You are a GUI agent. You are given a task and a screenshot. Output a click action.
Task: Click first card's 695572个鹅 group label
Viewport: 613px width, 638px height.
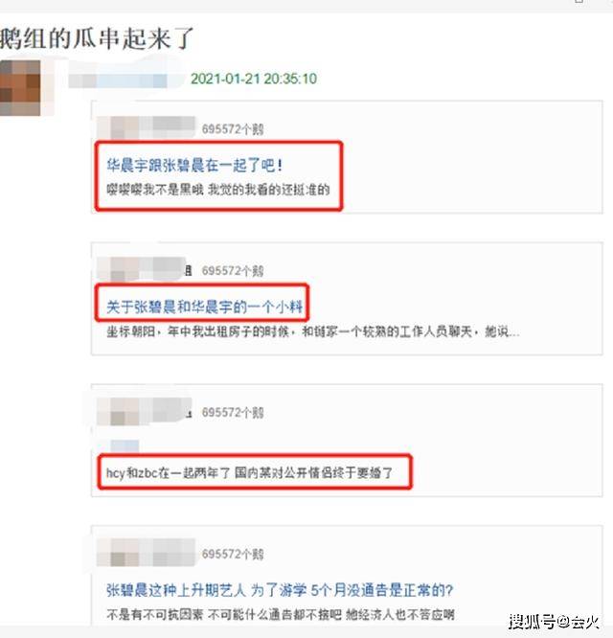click(233, 129)
